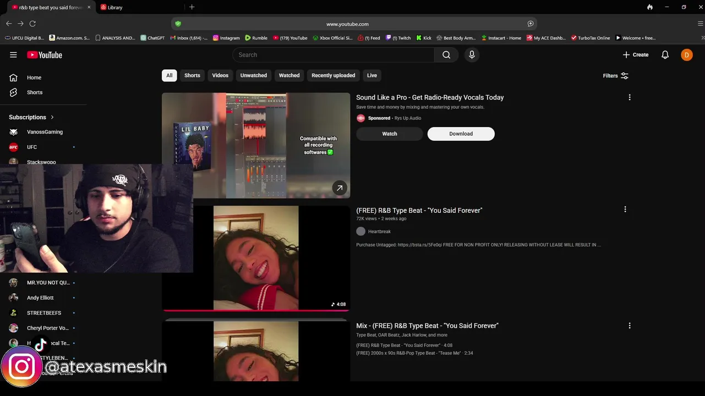Click the green shield icon in address bar
Screen dimensions: 705x396
178,24
